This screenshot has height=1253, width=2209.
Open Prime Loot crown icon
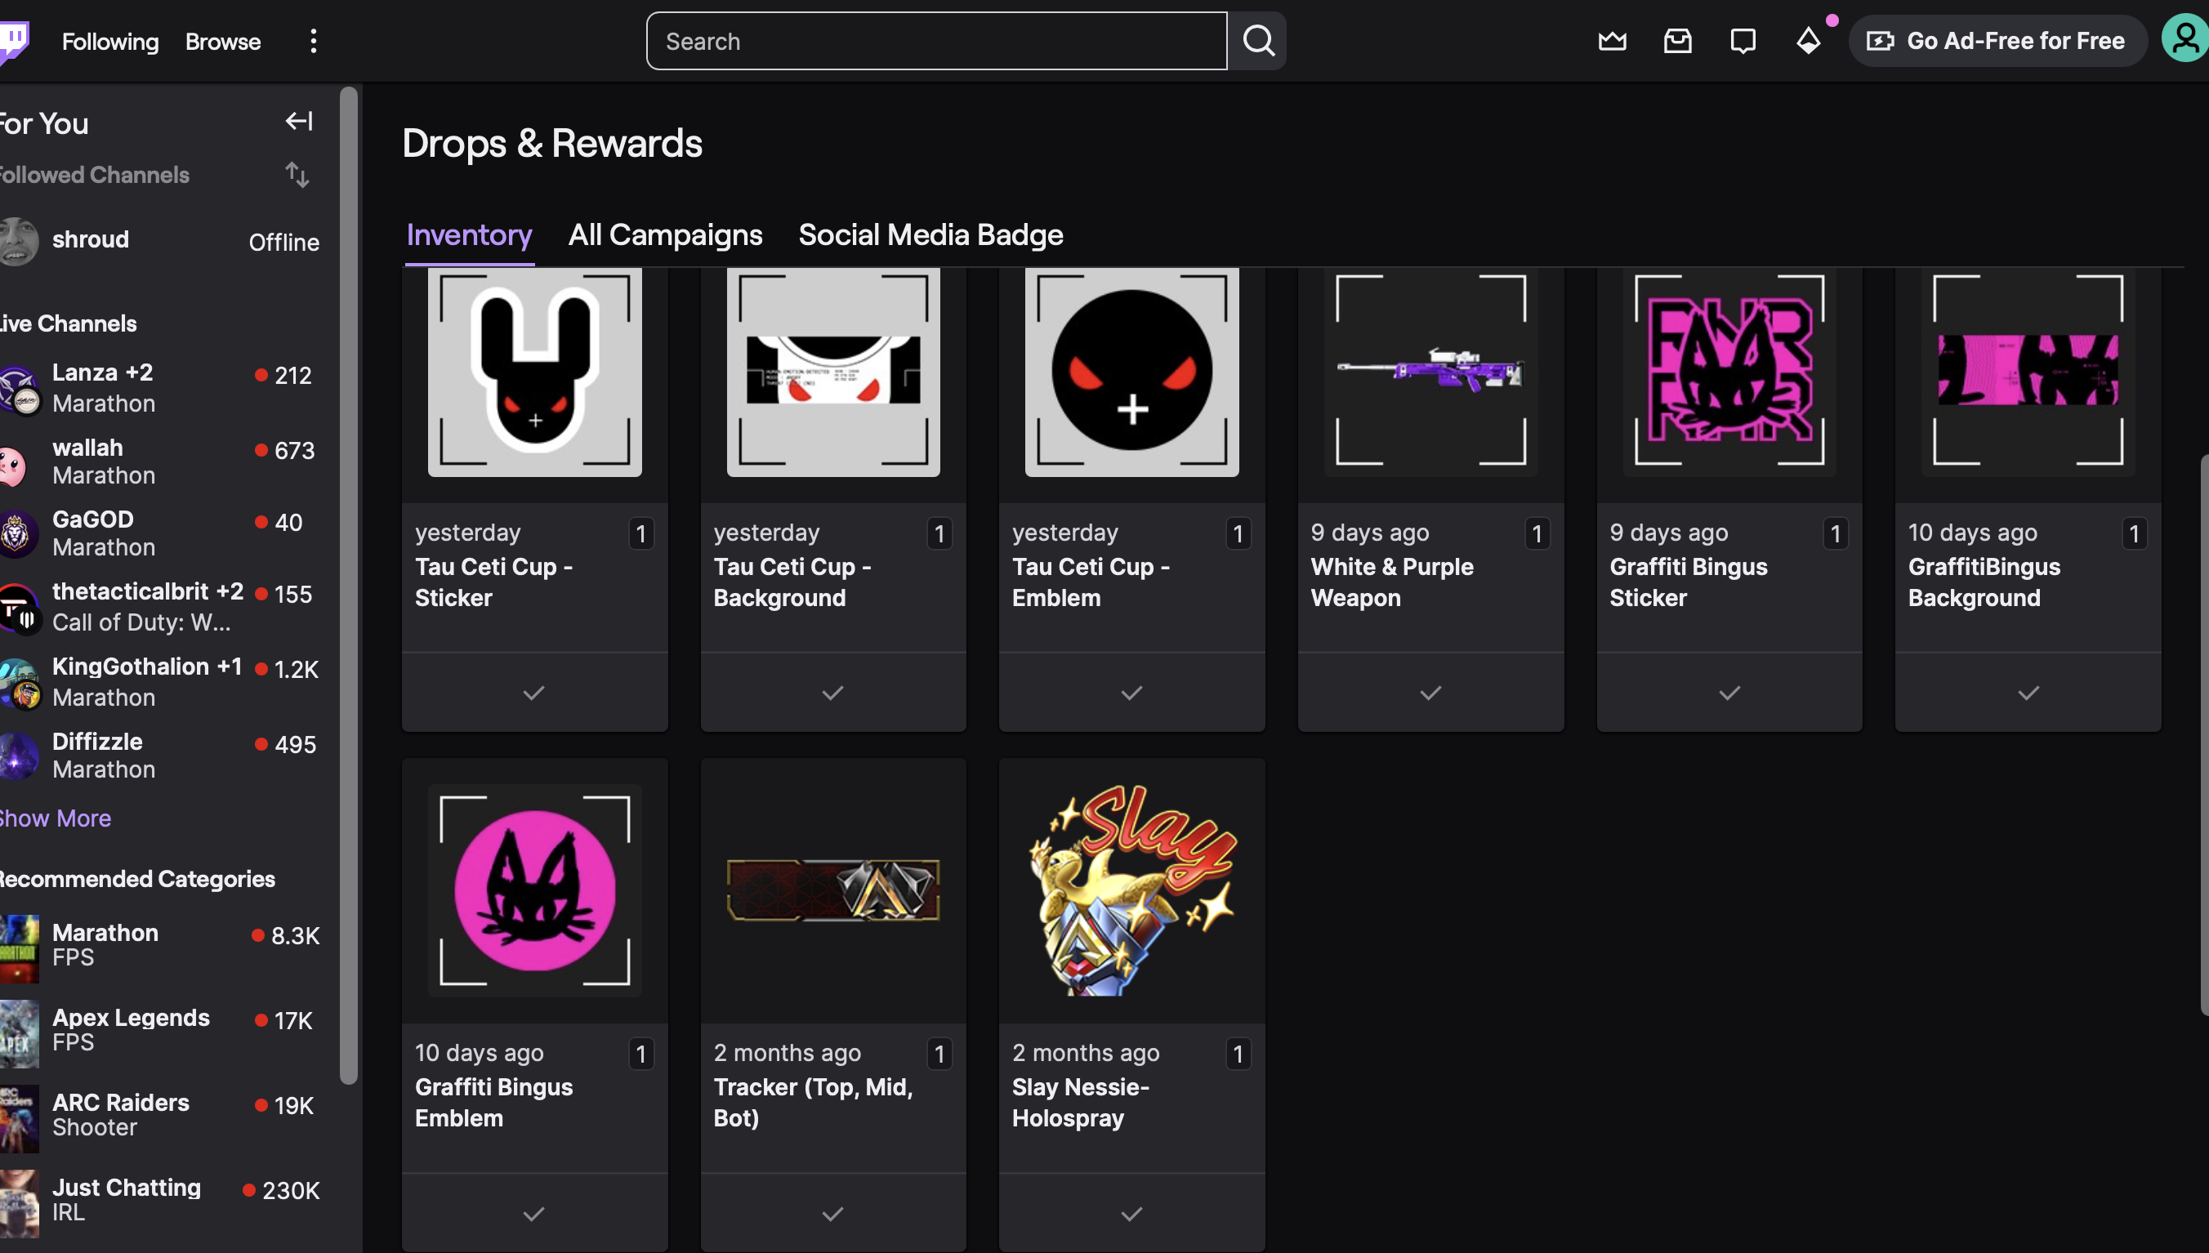point(1612,41)
